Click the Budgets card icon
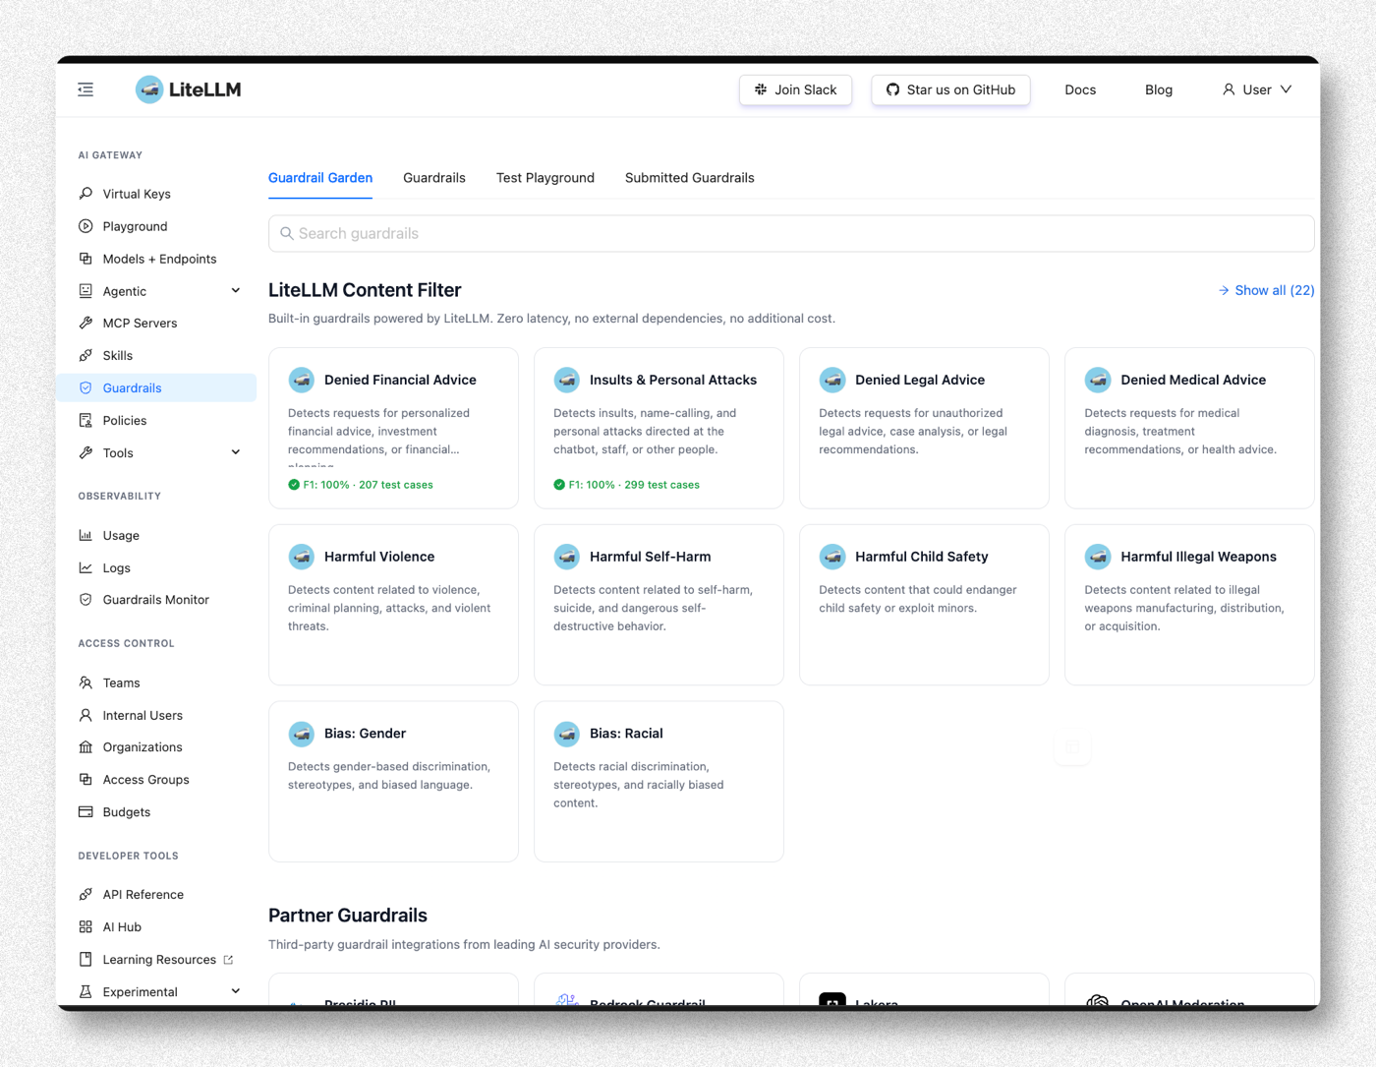The height and width of the screenshot is (1067, 1376). [x=86, y=811]
